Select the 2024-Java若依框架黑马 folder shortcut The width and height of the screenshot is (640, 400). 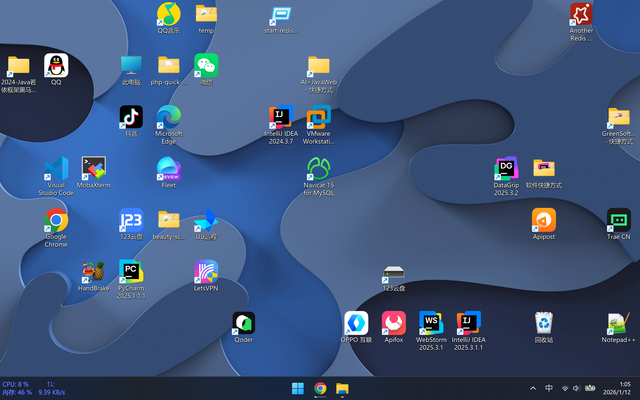(19, 66)
